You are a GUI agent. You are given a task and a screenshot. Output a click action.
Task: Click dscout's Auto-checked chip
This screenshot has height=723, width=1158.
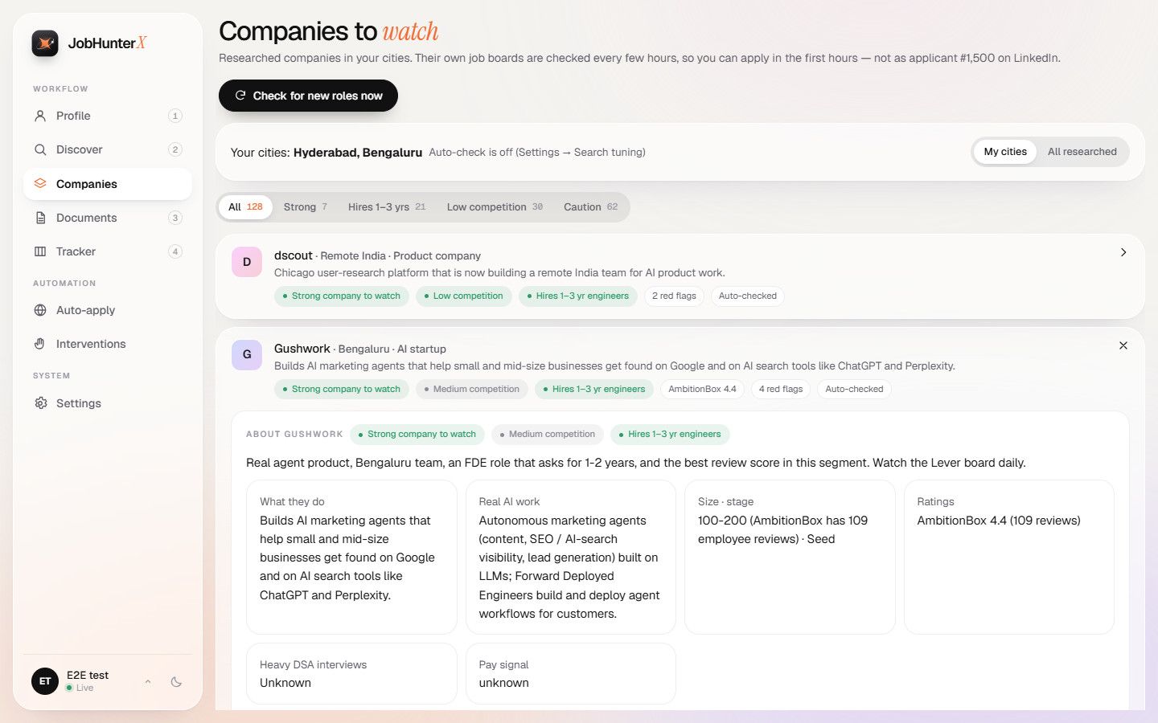[748, 296]
